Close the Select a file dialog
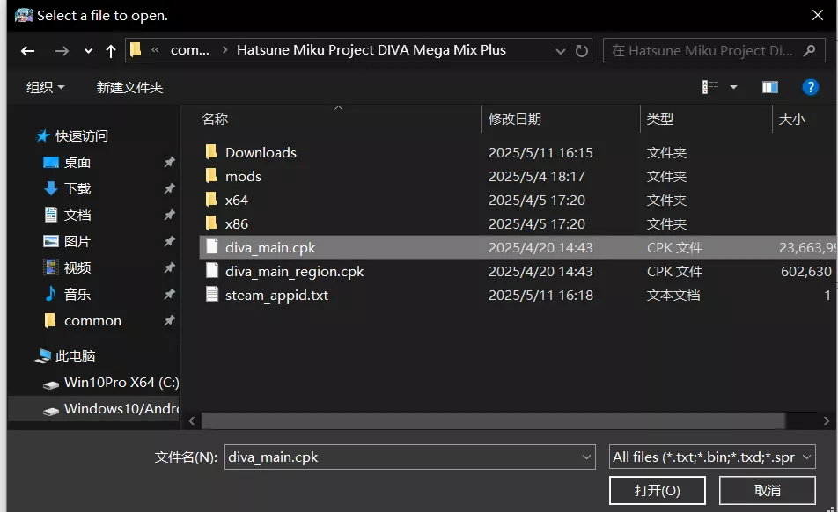The height and width of the screenshot is (512, 838). pyautogui.click(x=817, y=15)
